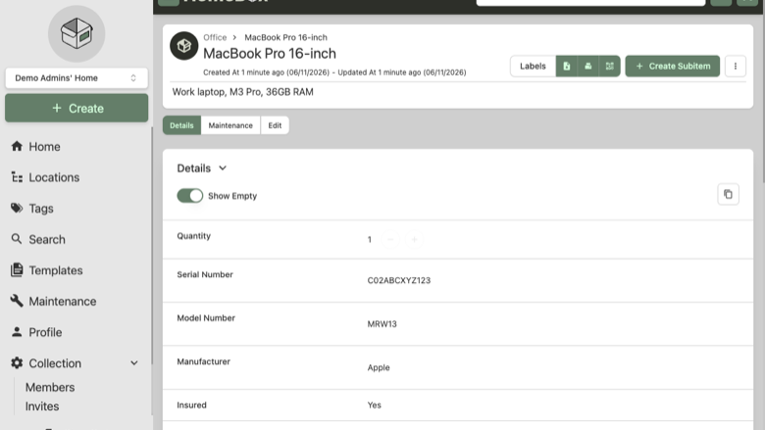Click the Profile person icon
Viewport: 765px width, 430px height.
coord(17,332)
